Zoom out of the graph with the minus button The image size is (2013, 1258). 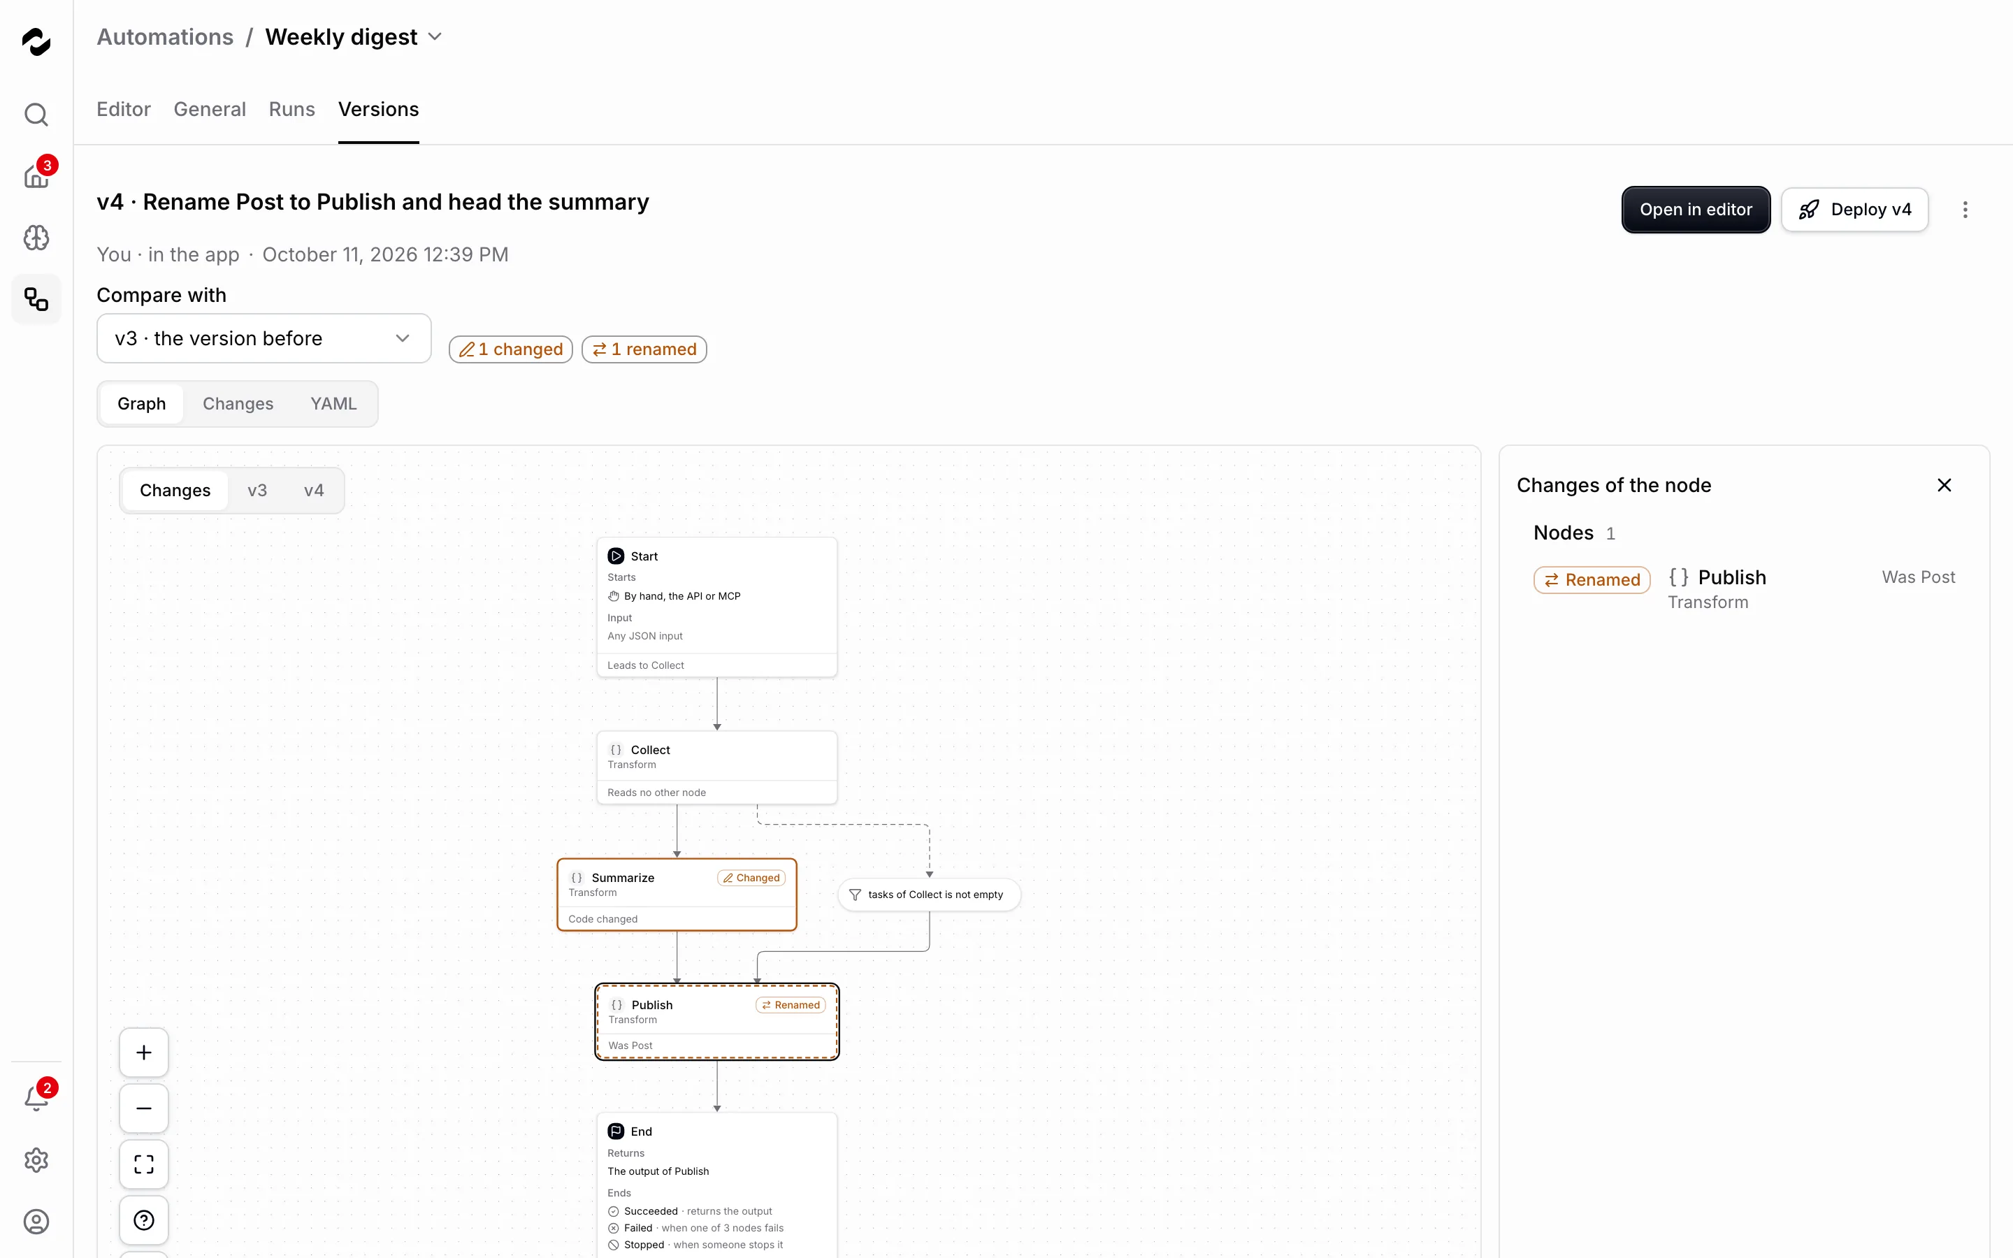[x=144, y=1108]
